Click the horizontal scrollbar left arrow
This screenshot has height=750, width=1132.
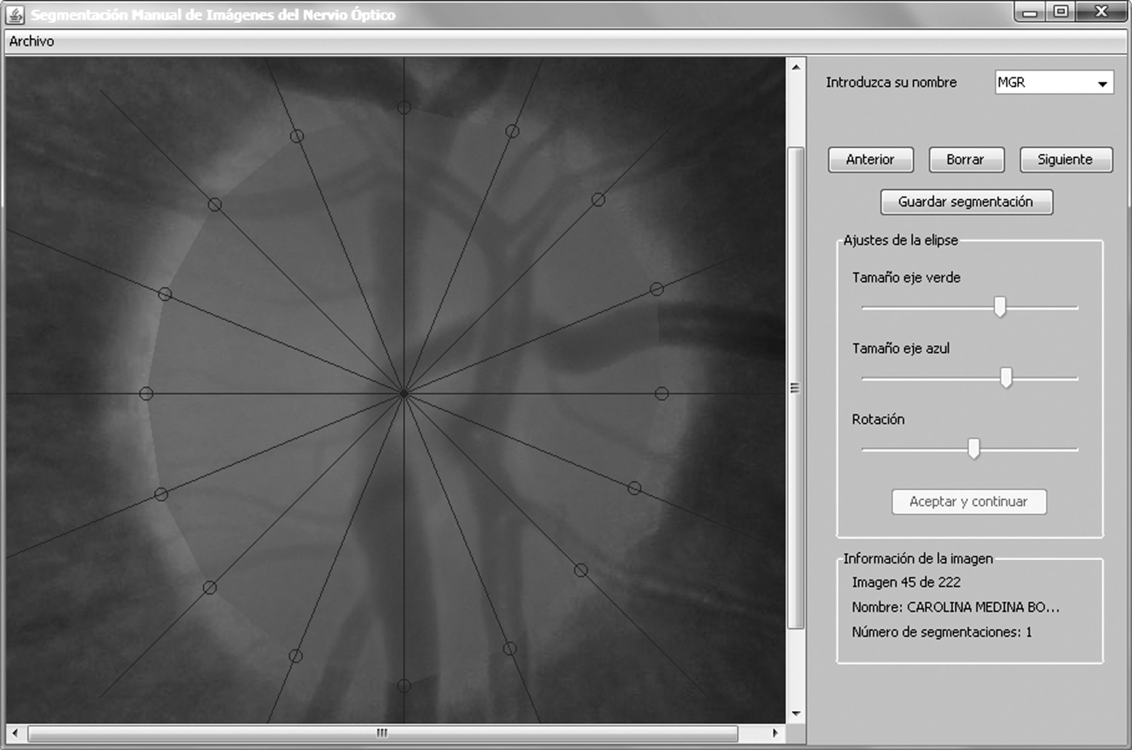coord(15,733)
